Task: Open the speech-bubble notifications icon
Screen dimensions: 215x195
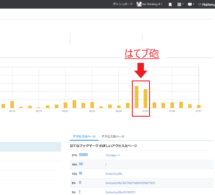Action: tap(191, 4)
